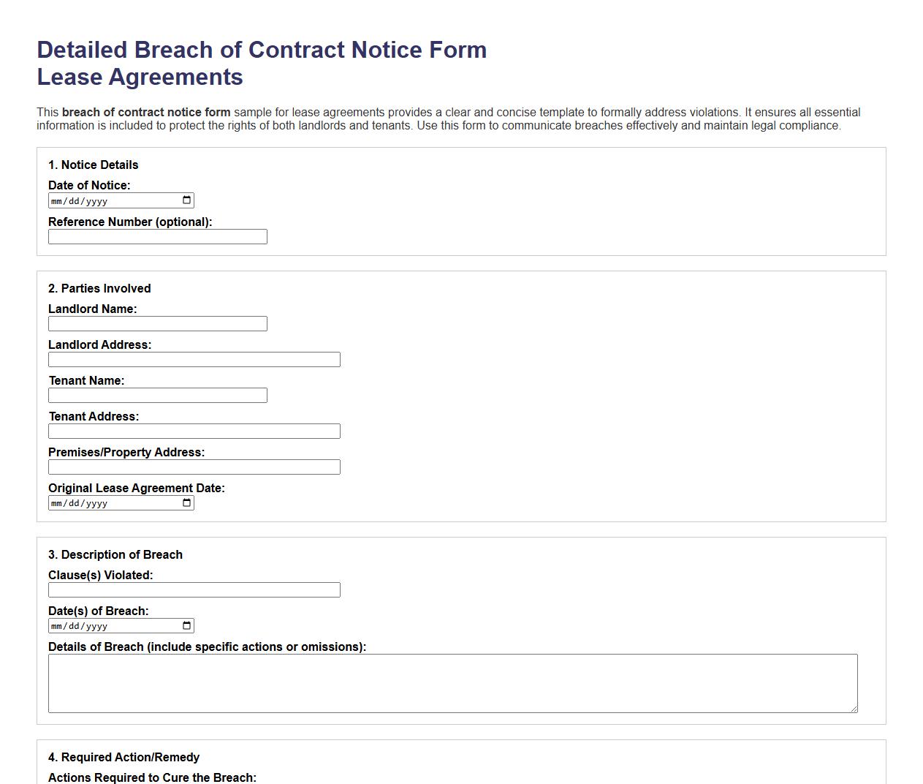This screenshot has height=784, width=923.
Task: Click the mm segment of Date of Notice
Action: click(56, 200)
